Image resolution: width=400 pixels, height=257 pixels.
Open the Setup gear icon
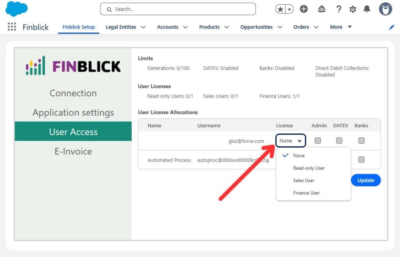pyautogui.click(x=353, y=9)
